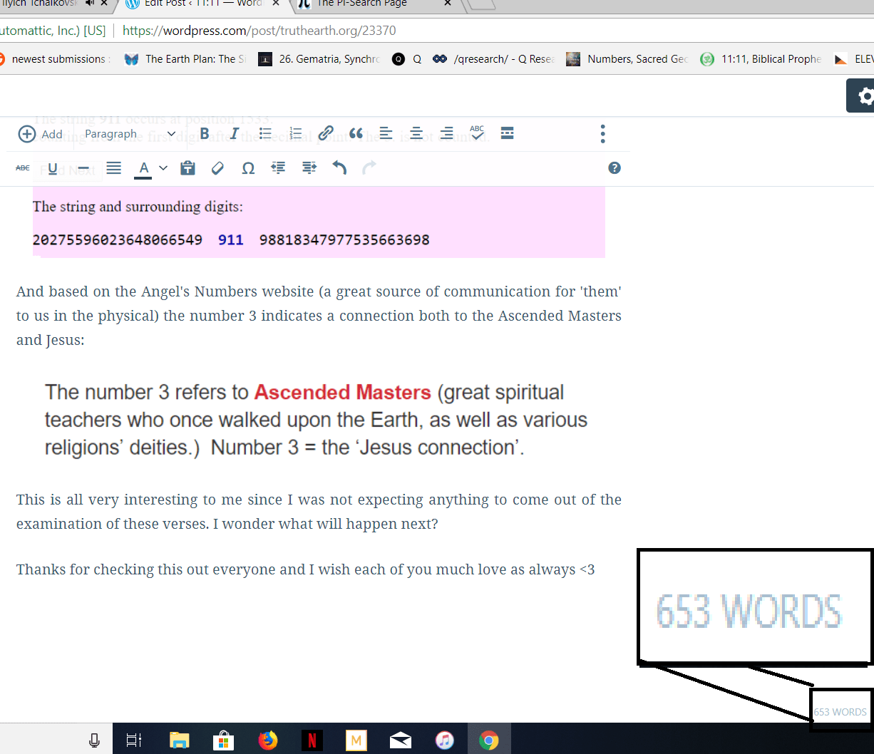This screenshot has width=874, height=754.
Task: Paste as text using clipboard icon
Action: click(187, 168)
